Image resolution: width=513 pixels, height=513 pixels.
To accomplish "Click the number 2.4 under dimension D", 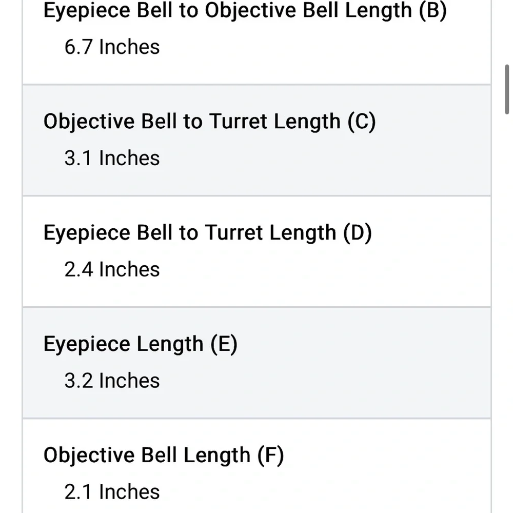I will pyautogui.click(x=78, y=269).
